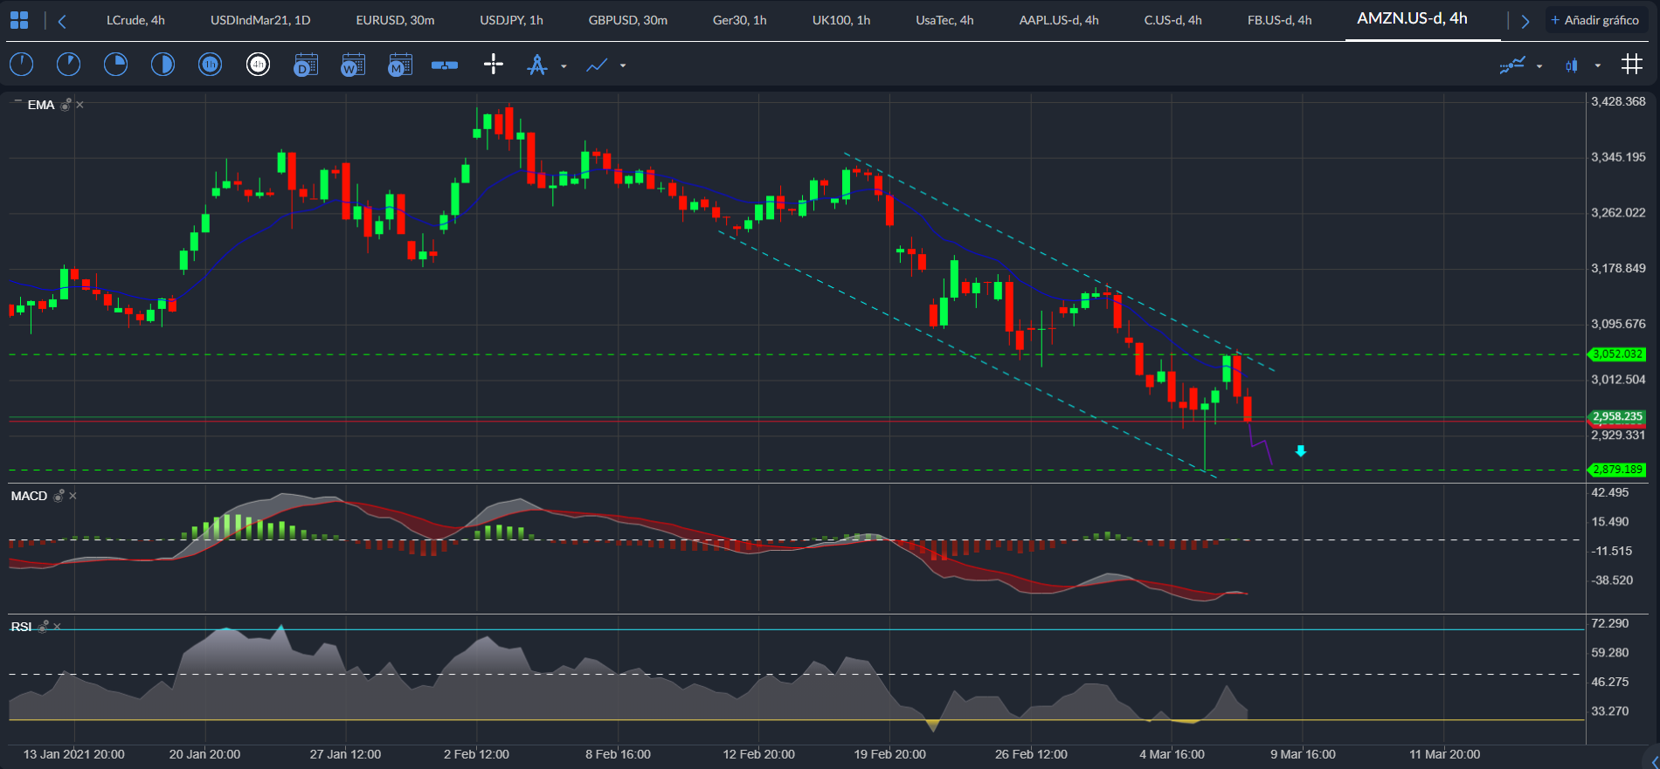Click the 3,095.676 price axis value
Screen dimensions: 1660x769
tap(1618, 324)
